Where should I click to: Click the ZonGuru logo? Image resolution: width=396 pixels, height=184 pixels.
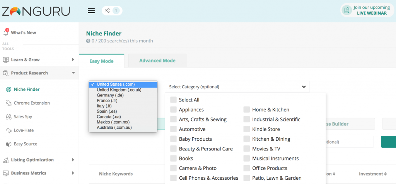pyautogui.click(x=36, y=11)
